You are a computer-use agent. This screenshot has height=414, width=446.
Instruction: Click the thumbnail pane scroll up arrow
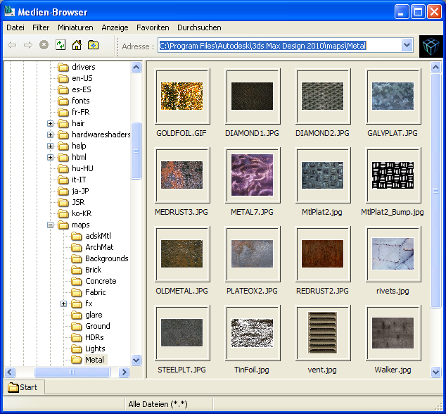pos(435,68)
